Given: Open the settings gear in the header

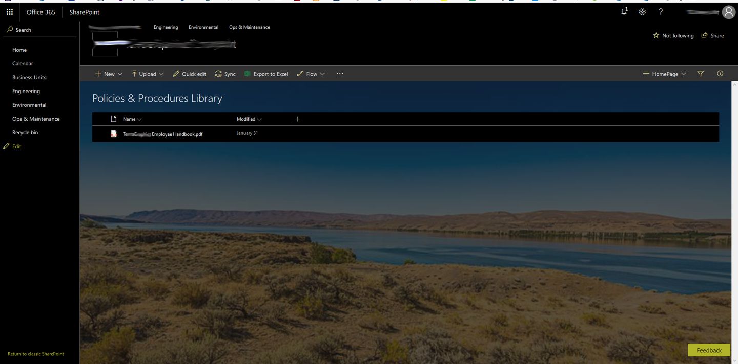Looking at the screenshot, I should (642, 12).
